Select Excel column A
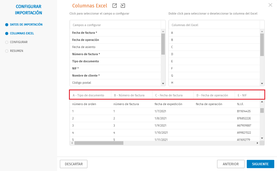 [214, 33]
